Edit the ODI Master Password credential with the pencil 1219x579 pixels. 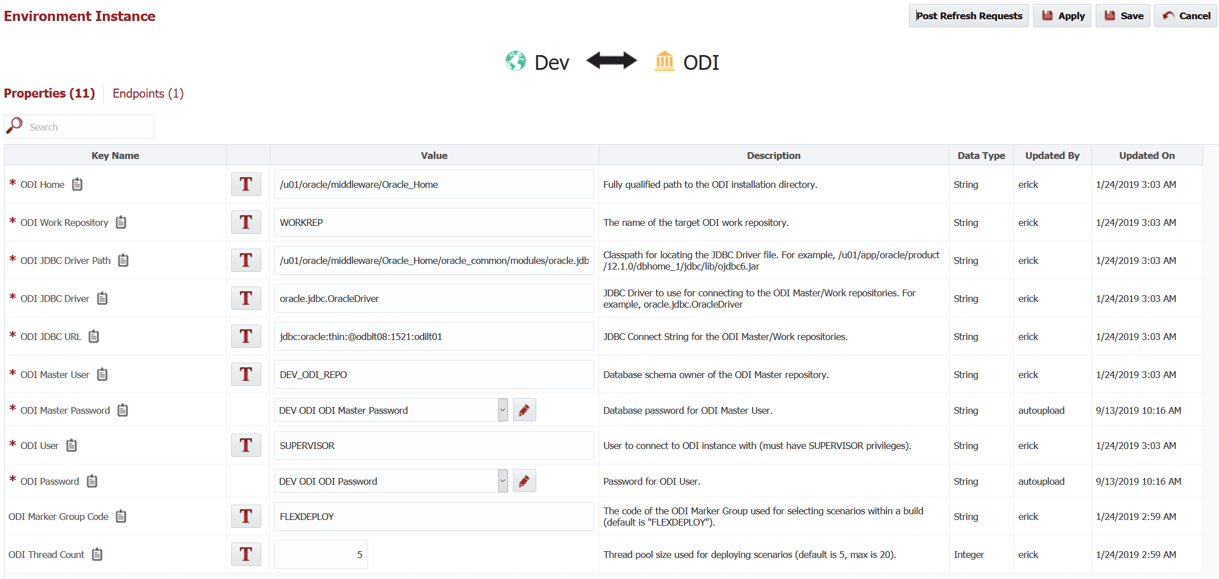(x=524, y=410)
